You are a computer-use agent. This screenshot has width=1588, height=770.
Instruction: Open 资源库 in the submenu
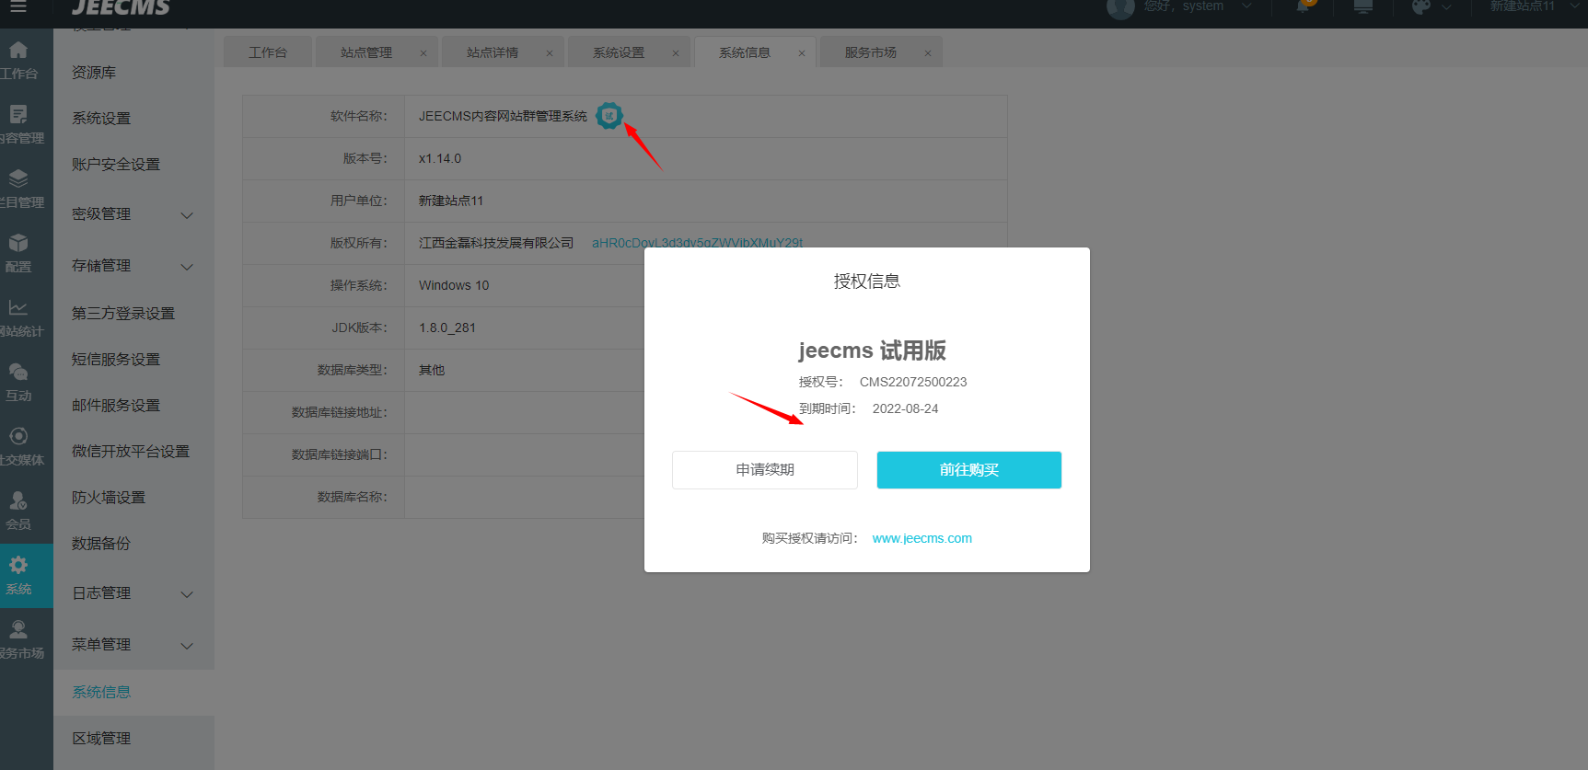click(94, 73)
